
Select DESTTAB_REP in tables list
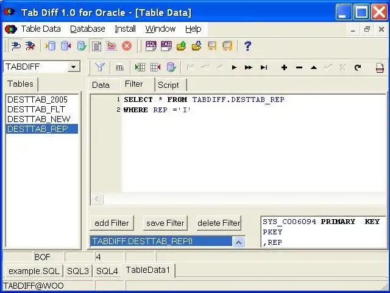(x=42, y=129)
